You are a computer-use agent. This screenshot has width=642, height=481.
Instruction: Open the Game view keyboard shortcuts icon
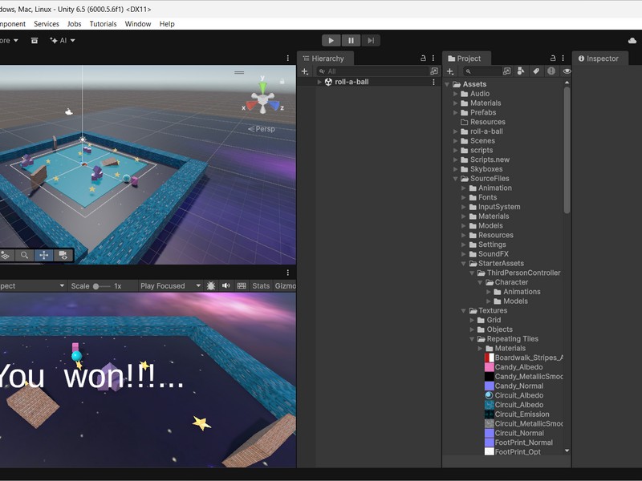242,286
